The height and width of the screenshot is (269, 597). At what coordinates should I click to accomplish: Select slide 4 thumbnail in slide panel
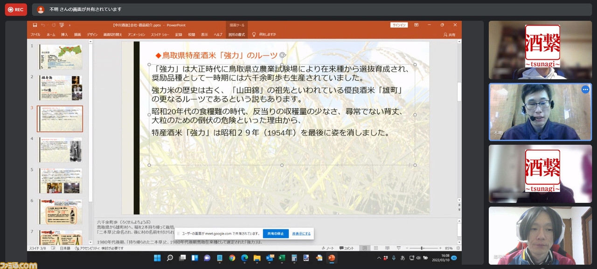pos(61,150)
